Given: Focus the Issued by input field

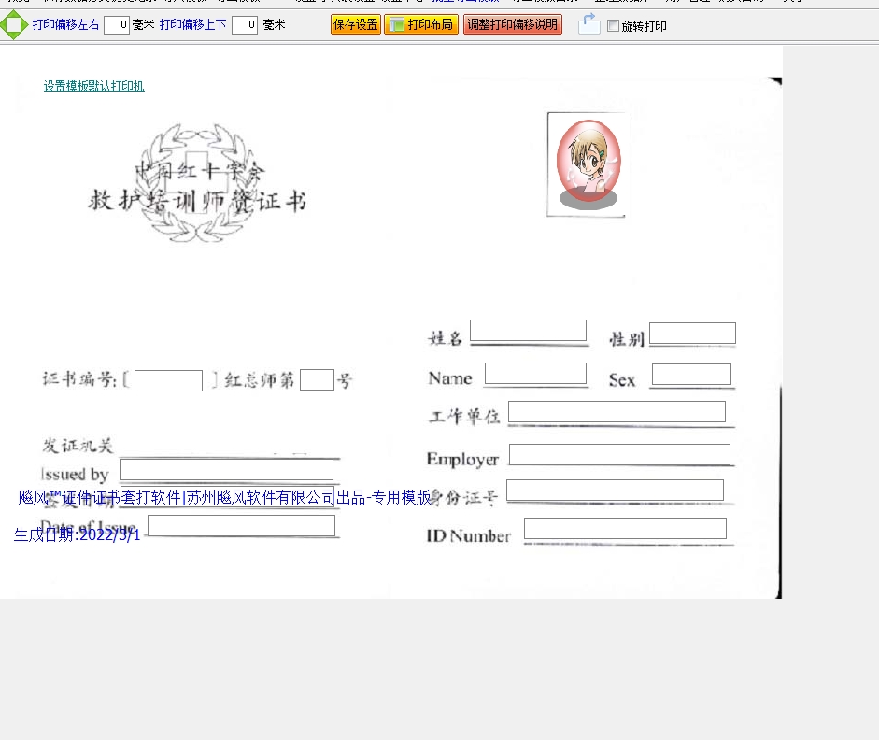Looking at the screenshot, I should coord(226,470).
